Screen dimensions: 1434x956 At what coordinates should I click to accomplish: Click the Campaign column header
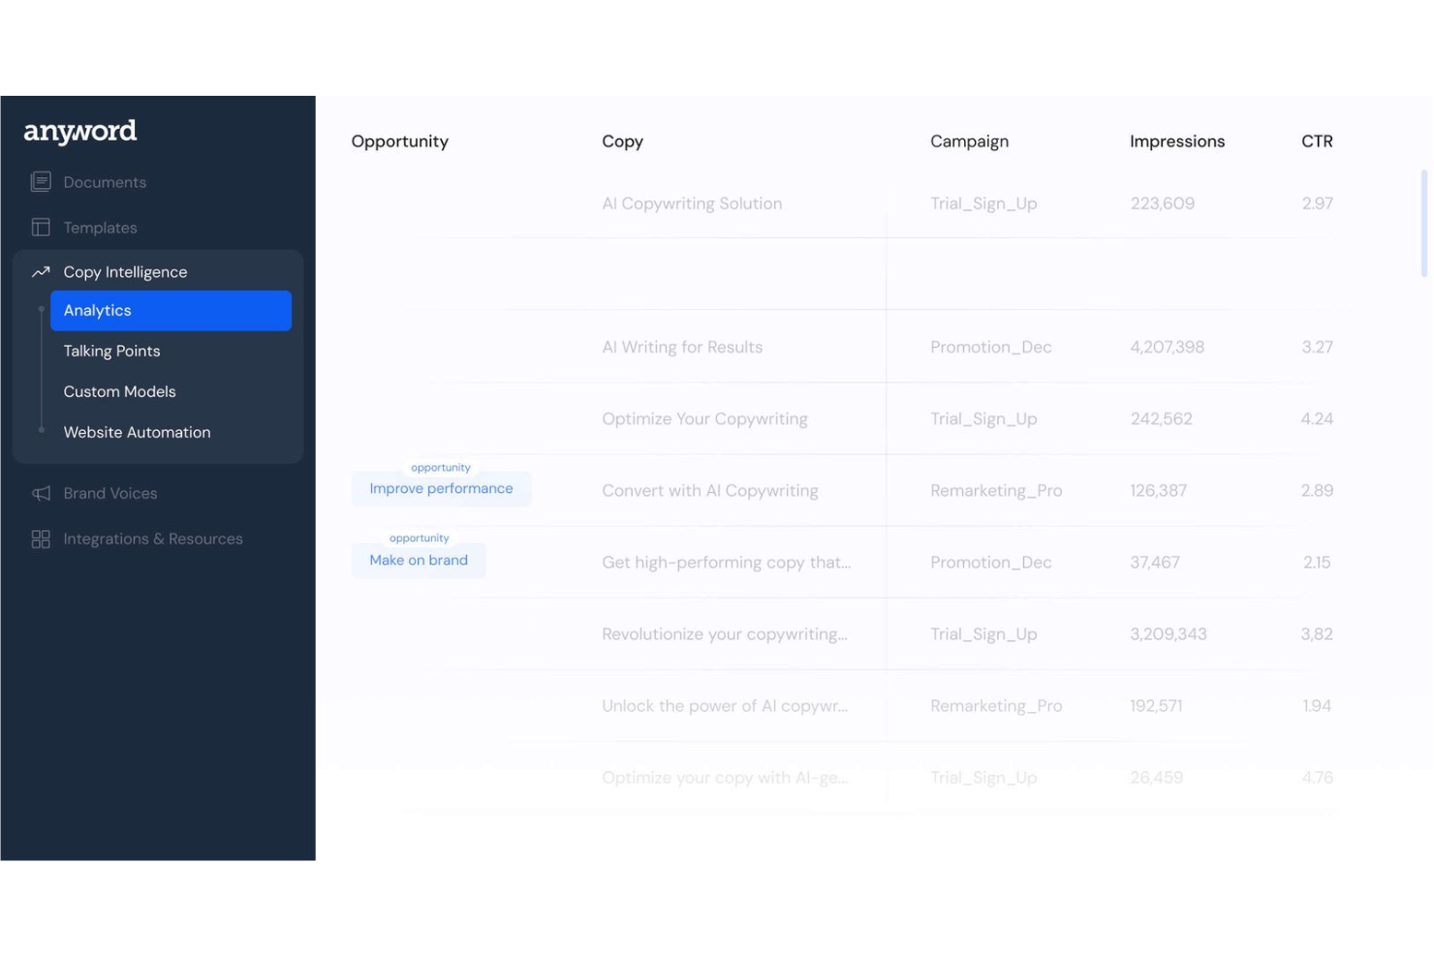point(969,141)
